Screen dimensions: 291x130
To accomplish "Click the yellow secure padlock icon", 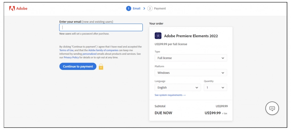I will 101,67.
